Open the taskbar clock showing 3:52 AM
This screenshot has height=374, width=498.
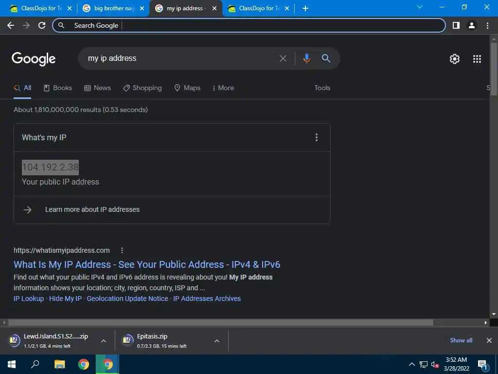(456, 364)
